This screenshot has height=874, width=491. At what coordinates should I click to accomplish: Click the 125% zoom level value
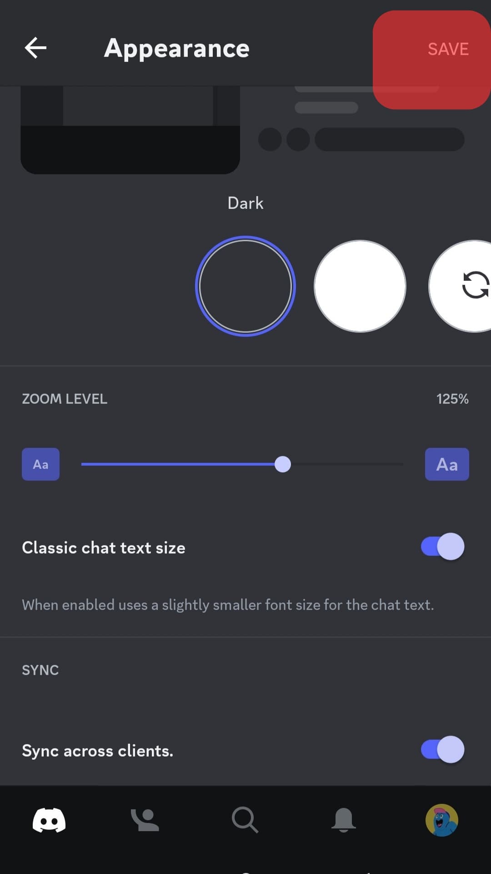[x=452, y=399]
